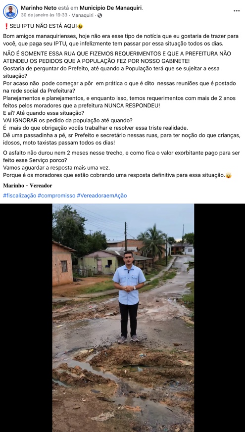245x432 pixels.
Task: Open the Manaquiri location link beside timestamp
Action: coord(82,16)
